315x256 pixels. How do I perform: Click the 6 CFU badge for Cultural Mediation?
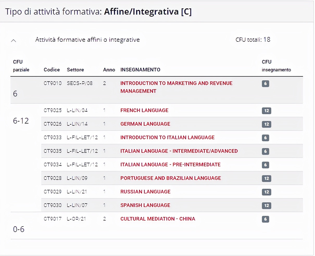point(265,219)
